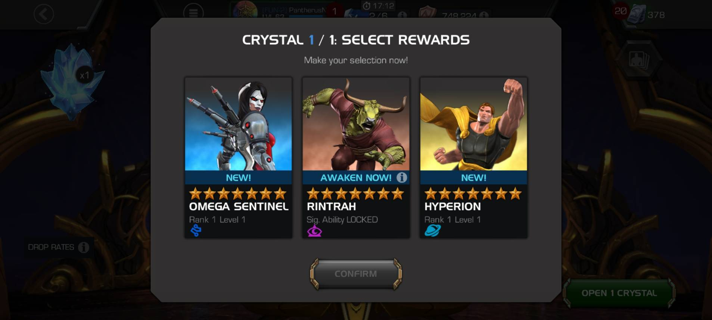Click the Open 1 Crystal button
The width and height of the screenshot is (712, 320).
pos(619,293)
